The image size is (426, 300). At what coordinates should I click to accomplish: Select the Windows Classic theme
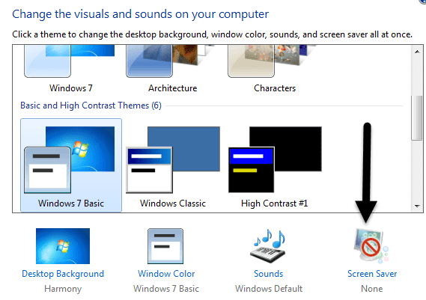[173, 165]
